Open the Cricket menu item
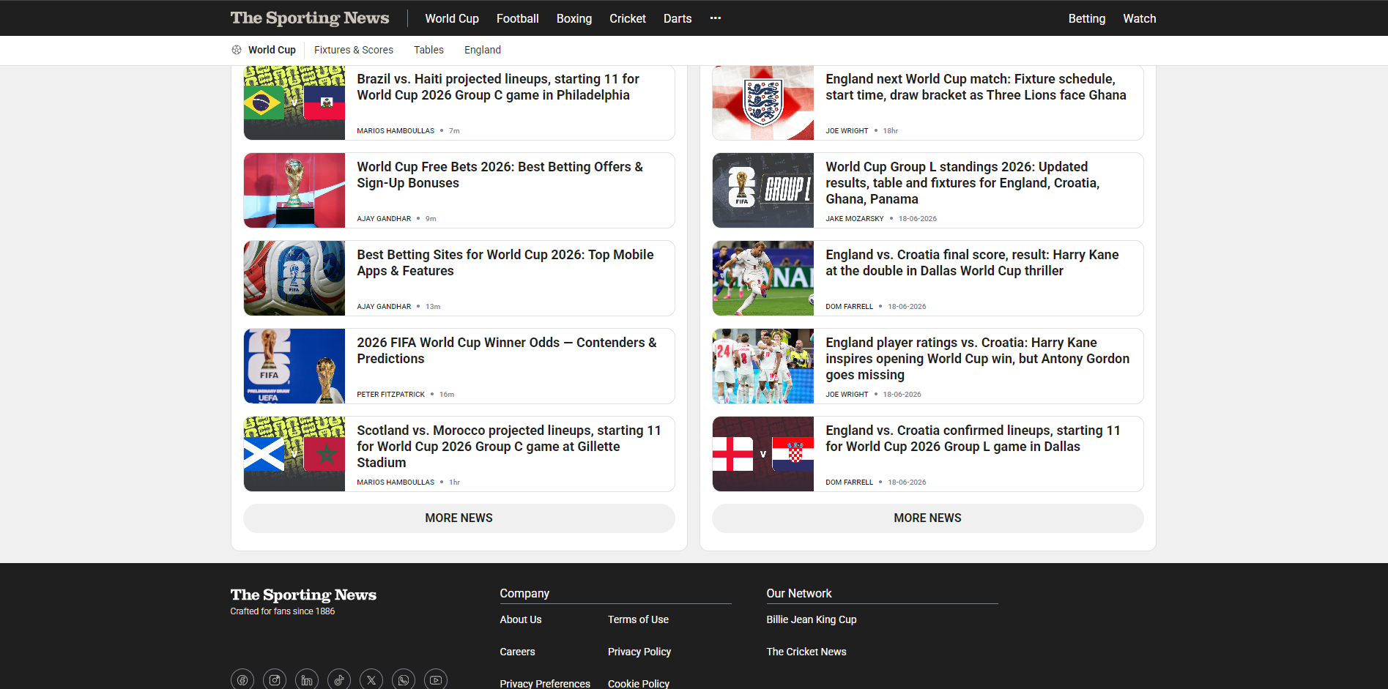 pos(628,18)
